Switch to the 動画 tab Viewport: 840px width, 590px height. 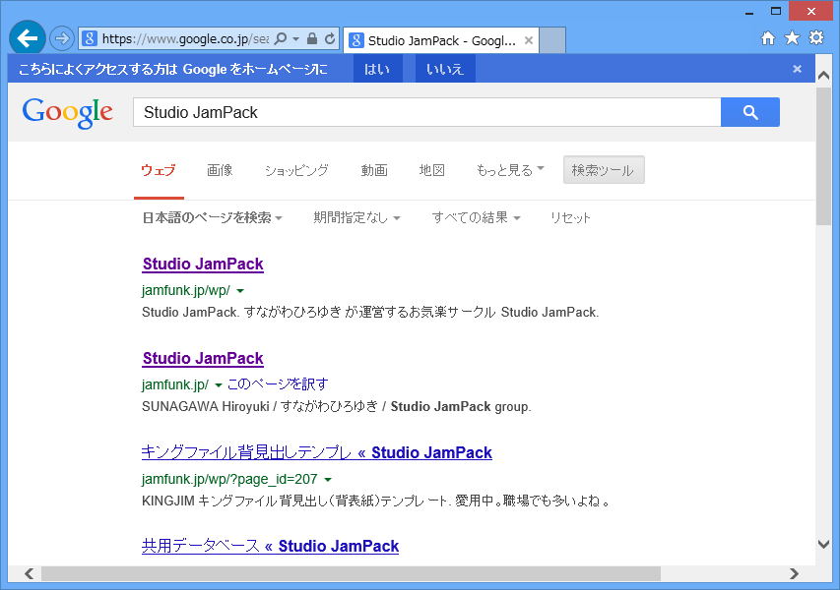374,171
